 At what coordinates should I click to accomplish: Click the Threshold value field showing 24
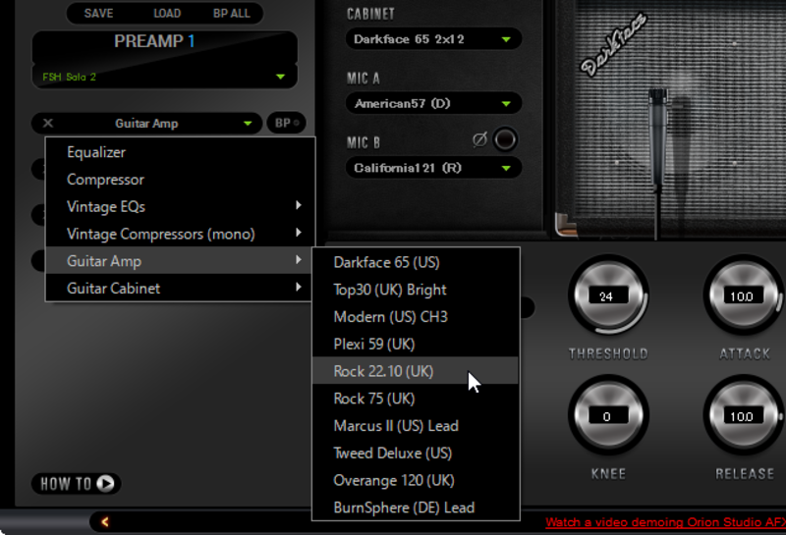pyautogui.click(x=608, y=296)
